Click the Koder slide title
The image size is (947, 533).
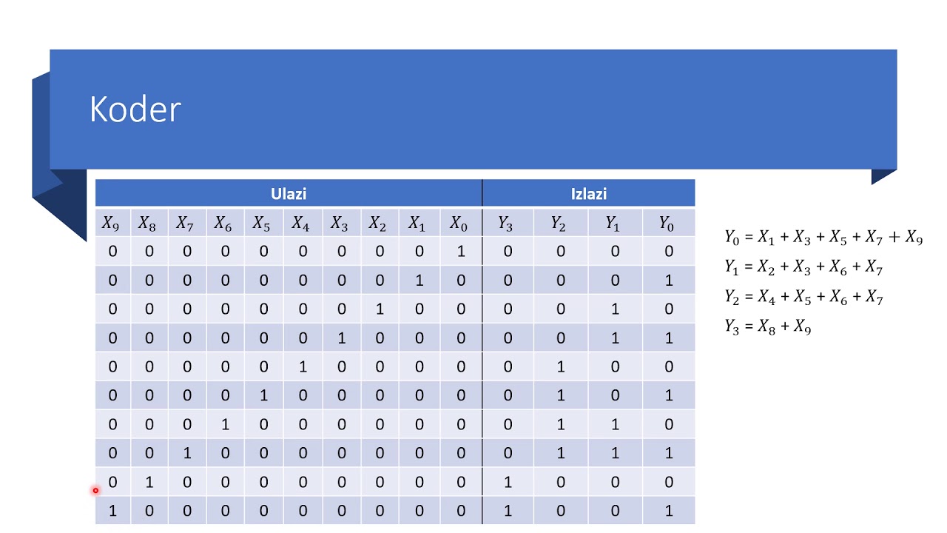click(135, 110)
